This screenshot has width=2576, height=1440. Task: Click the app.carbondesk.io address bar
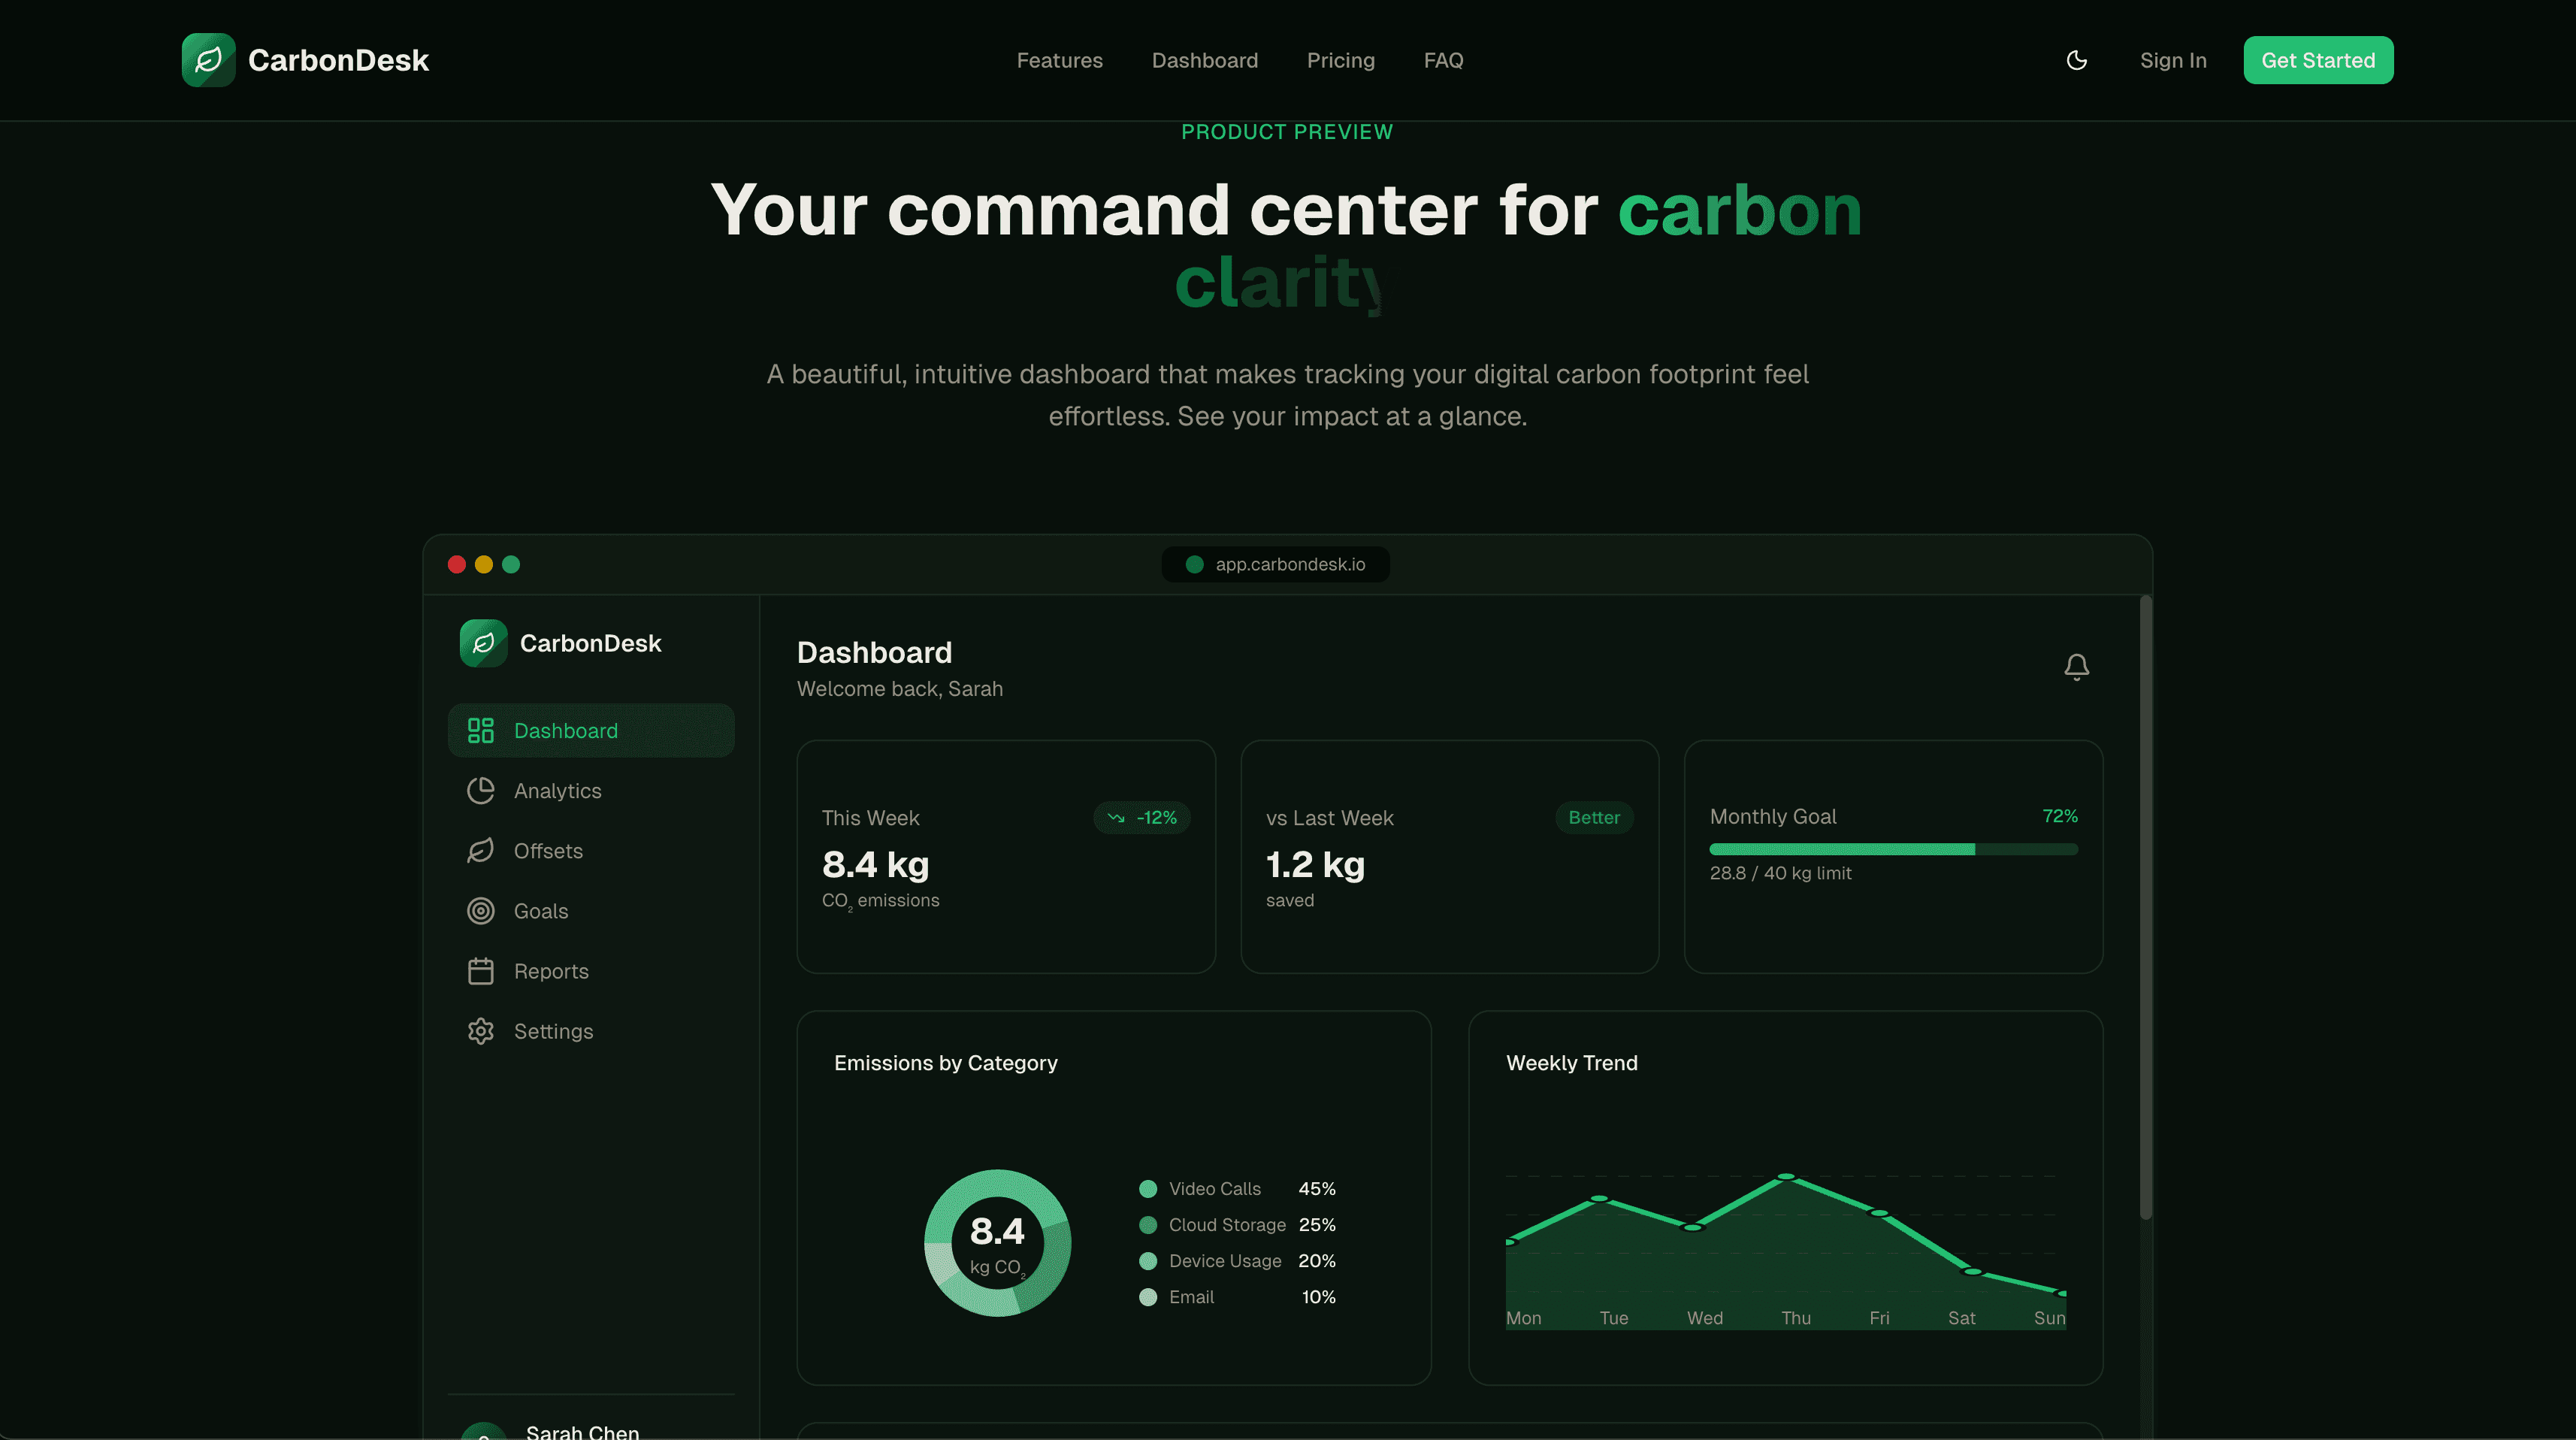[x=1275, y=564]
